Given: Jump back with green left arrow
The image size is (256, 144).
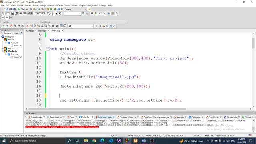Looking at the screenshot, I should pyautogui.click(x=3, y=26).
